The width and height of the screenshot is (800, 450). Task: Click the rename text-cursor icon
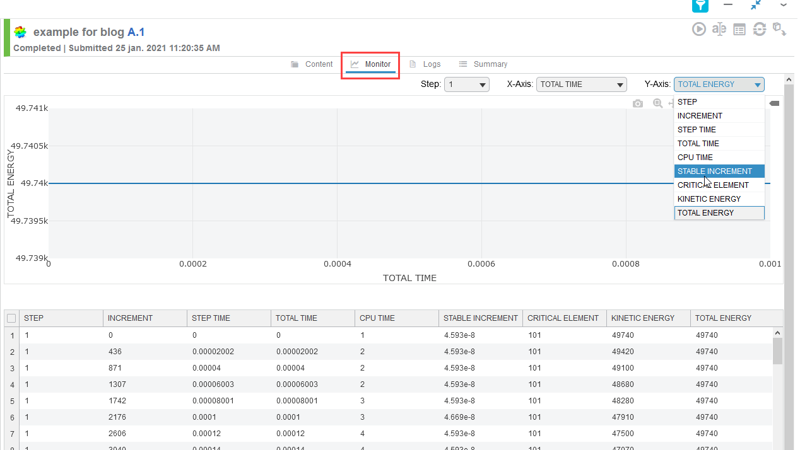pos(719,29)
